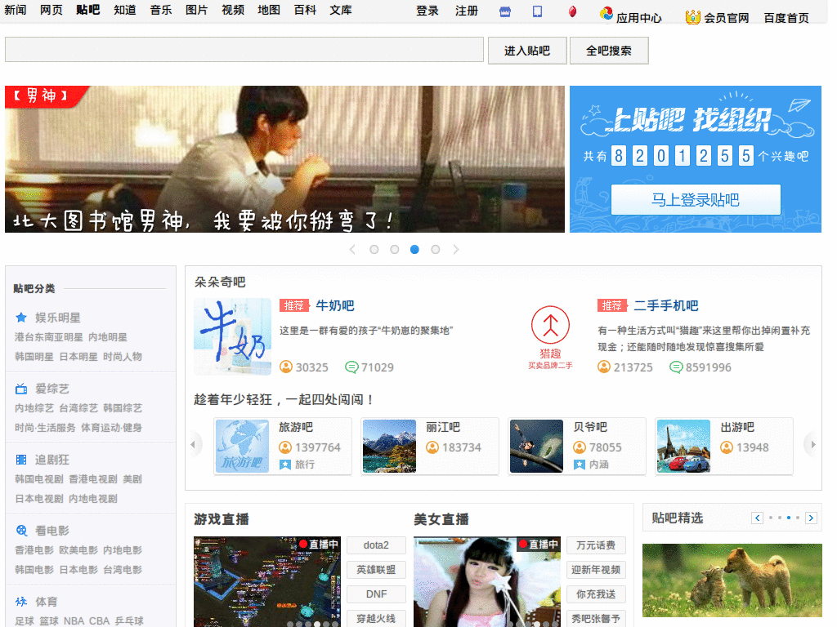Show next banner slide with right chevron

click(456, 250)
